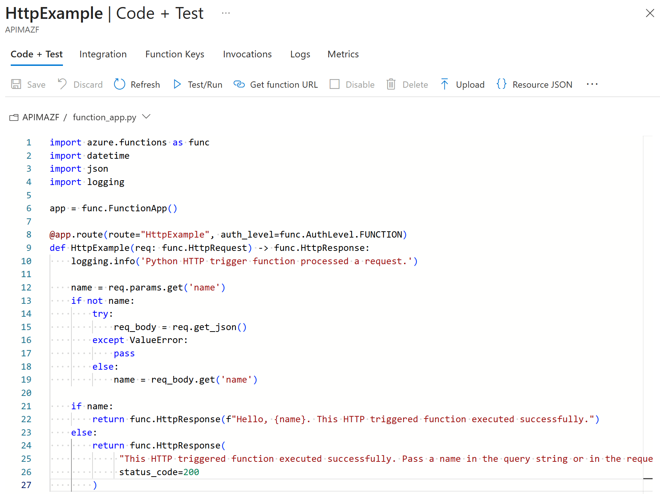
Task: Tick the Disable checkbox
Action: (335, 84)
